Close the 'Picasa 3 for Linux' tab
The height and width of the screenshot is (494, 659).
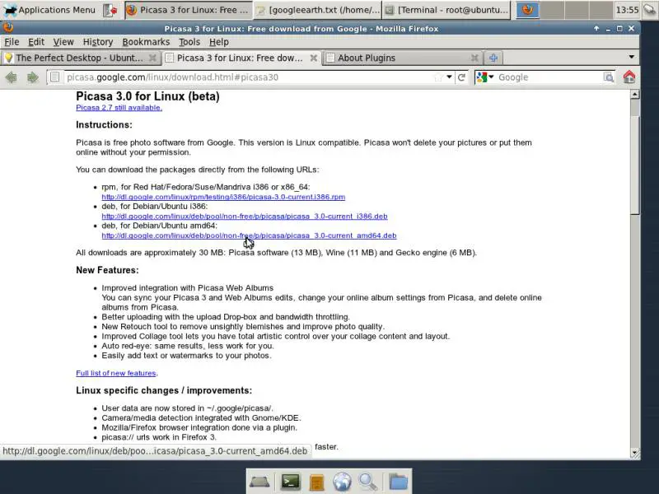[x=314, y=58]
